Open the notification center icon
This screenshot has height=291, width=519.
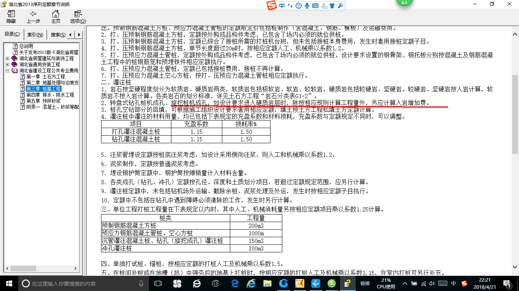507,283
